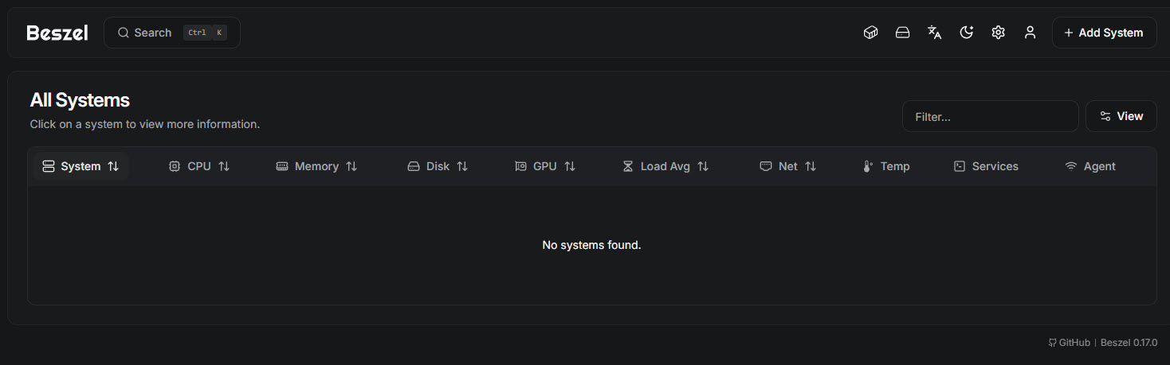
Task: Open the user account icon
Action: [x=1030, y=33]
